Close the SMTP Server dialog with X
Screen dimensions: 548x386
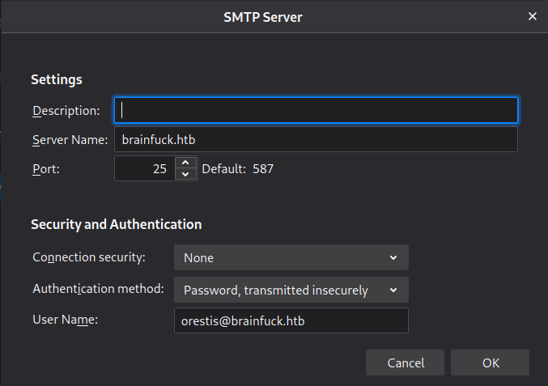tap(533, 16)
